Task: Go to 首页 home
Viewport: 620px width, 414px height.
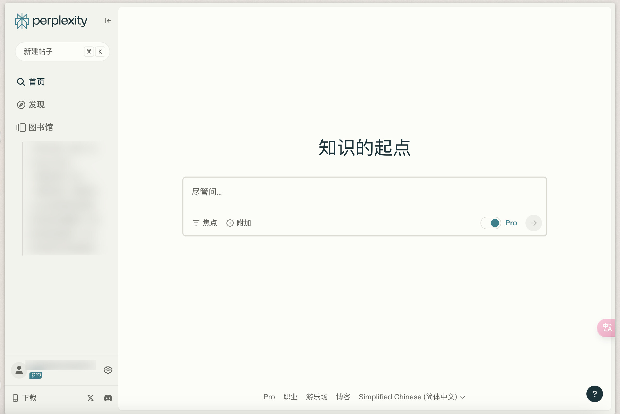Action: (31, 82)
